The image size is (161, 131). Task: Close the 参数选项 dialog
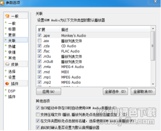156,1
